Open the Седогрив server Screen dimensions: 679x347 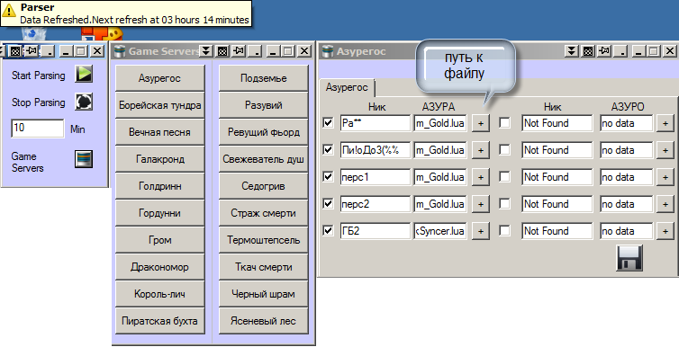point(263,186)
